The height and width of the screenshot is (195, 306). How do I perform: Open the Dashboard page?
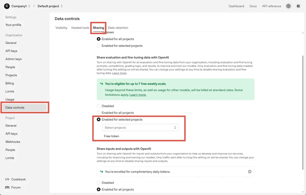236,6
